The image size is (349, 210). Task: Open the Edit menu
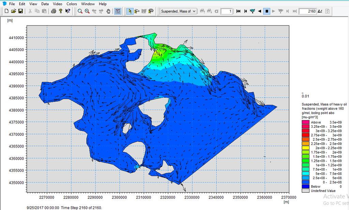[x=22, y=4]
